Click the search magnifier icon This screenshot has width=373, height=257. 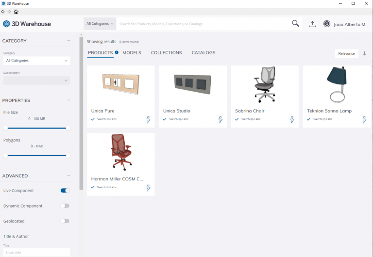pyautogui.click(x=295, y=23)
